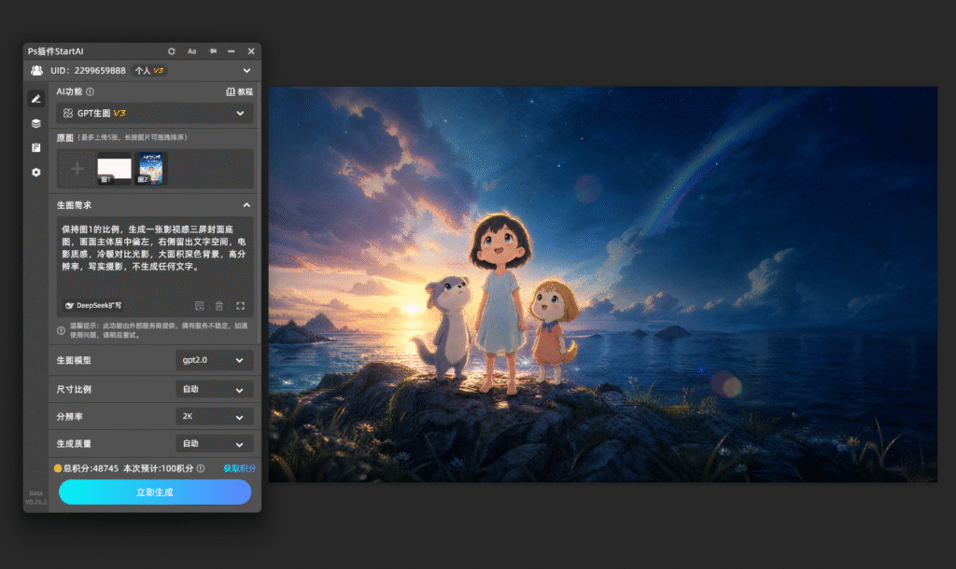Viewport: 956px width, 569px height.
Task: Open the saved records sidebar icon
Action: 36,148
